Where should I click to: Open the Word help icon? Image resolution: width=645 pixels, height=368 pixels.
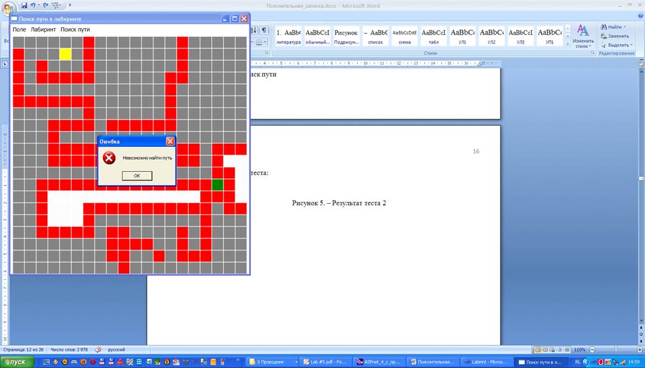click(639, 17)
